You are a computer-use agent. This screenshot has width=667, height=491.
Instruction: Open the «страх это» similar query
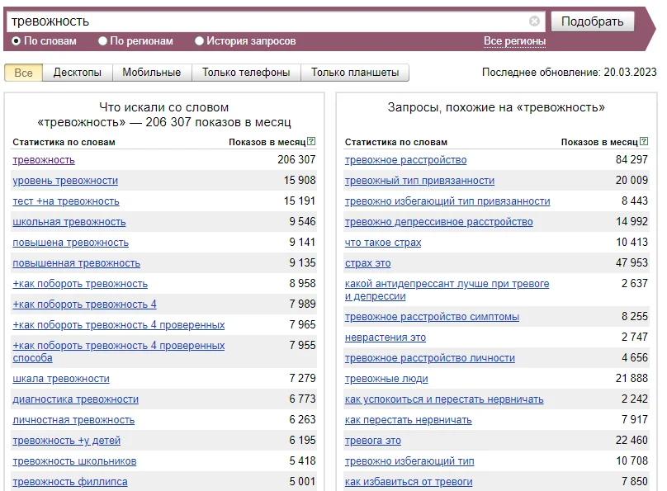369,261
